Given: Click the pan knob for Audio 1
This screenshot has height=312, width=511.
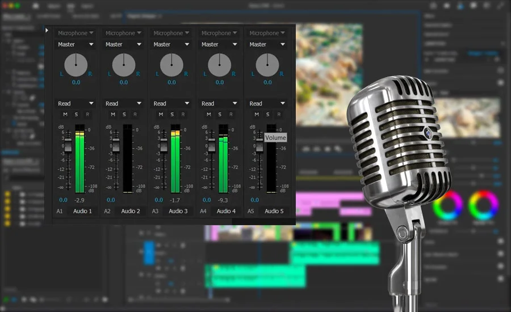Looking at the screenshot, I should pyautogui.click(x=76, y=65).
